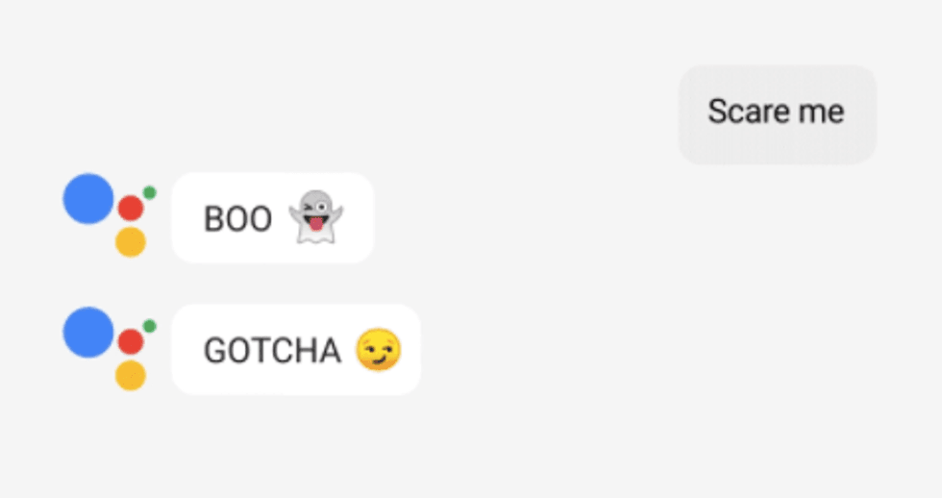
Task: Click the Google Assistant logo beside BOO
Action: point(110,215)
